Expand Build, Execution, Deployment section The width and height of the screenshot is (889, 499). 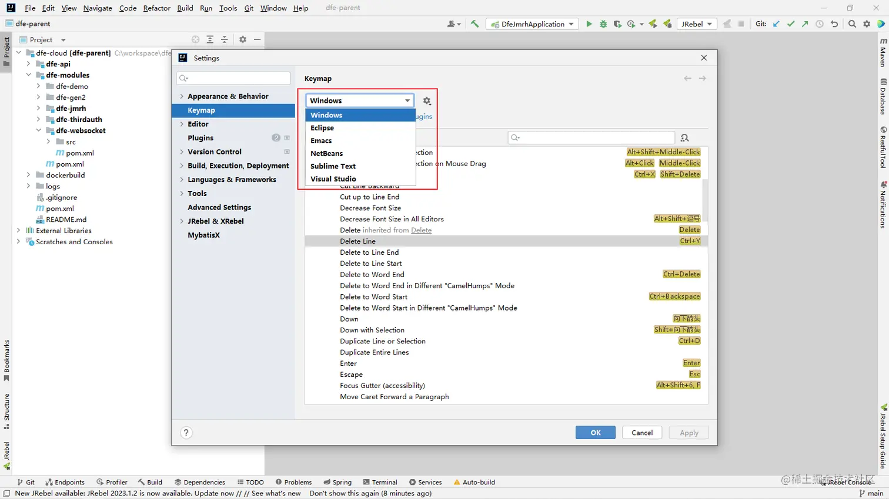coord(182,166)
